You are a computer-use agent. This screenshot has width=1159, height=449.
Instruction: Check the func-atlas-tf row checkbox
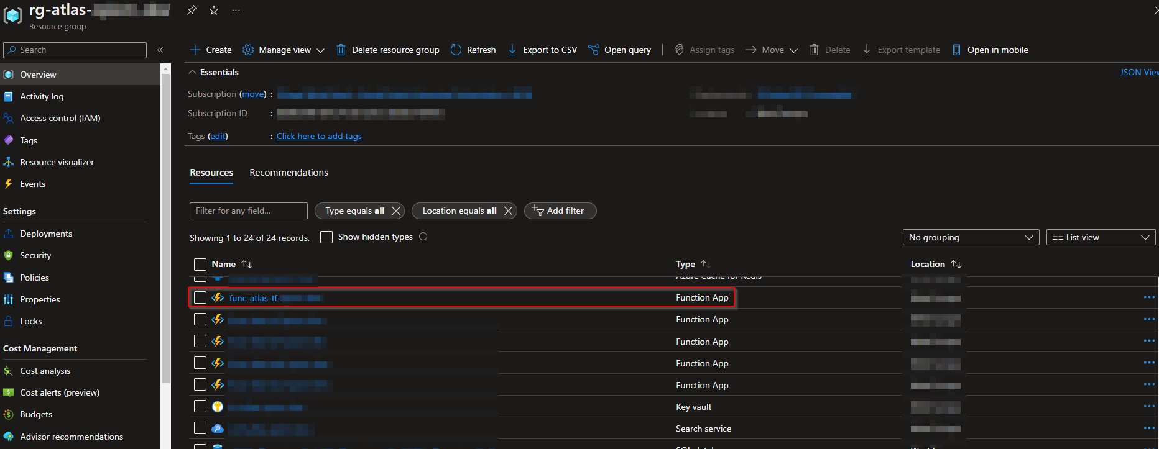pyautogui.click(x=200, y=297)
